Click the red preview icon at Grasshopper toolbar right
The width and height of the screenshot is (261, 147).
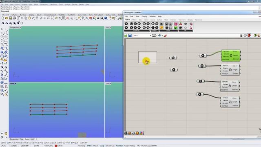click(249, 36)
